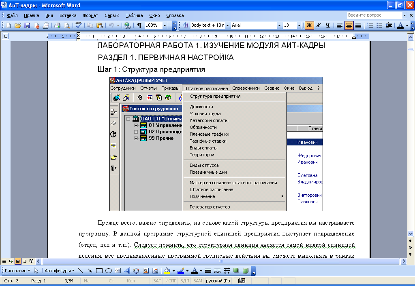Click the ЗАМ overtype indicator
The height and width of the screenshot is (286, 415).
click(x=197, y=281)
